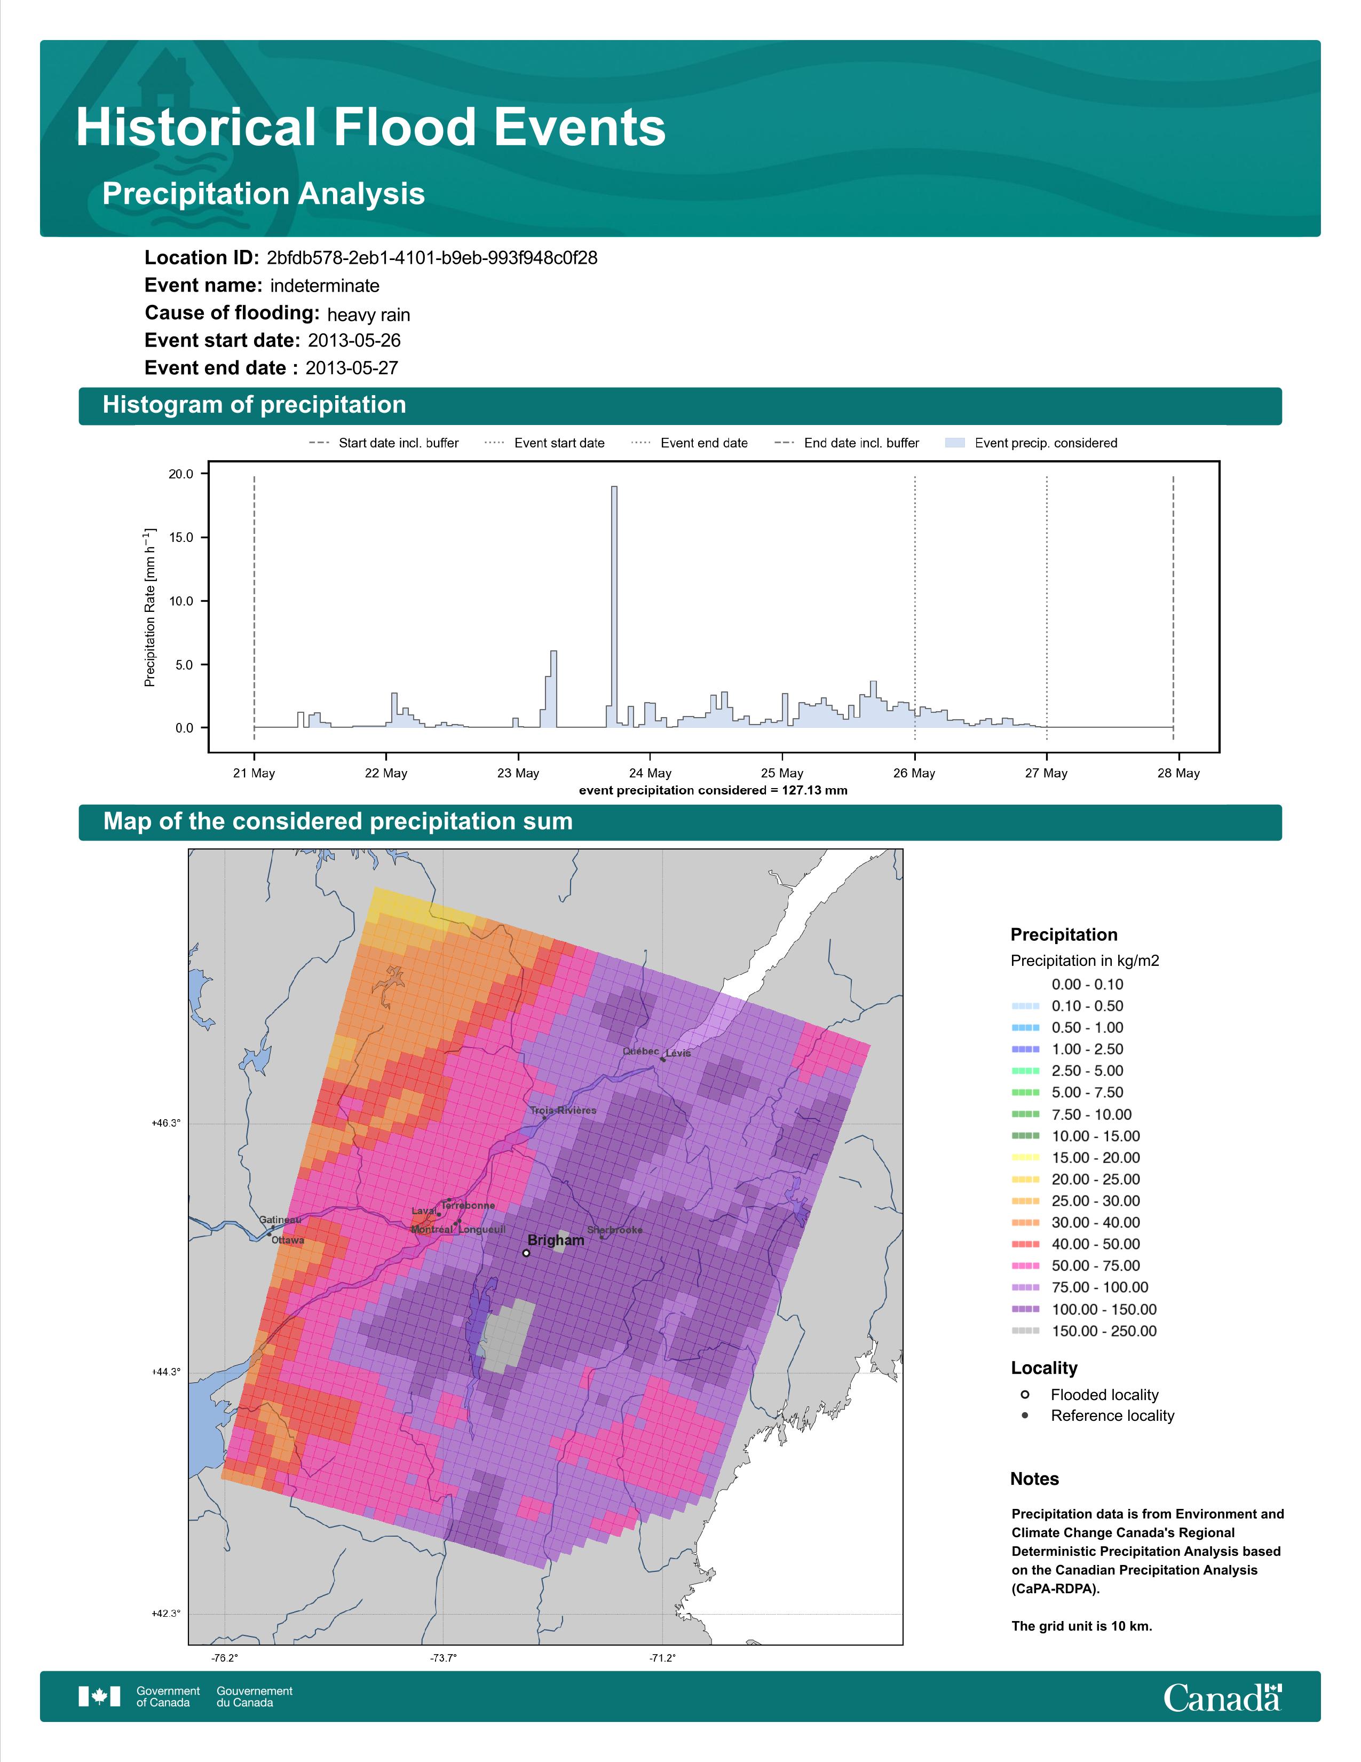Click the Trois-Rivières label on the map
The image size is (1361, 1762).
tap(564, 1110)
